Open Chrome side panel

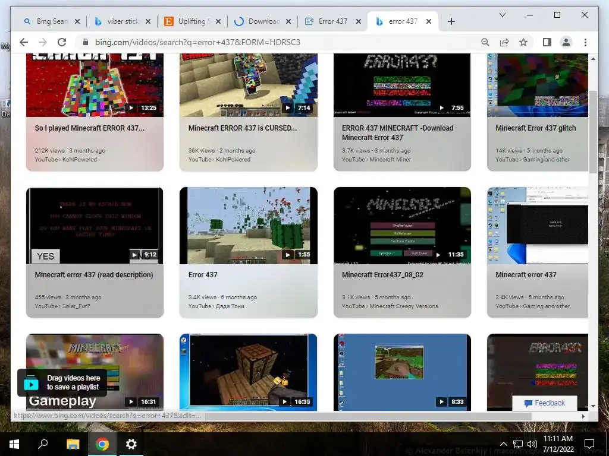pyautogui.click(x=547, y=42)
